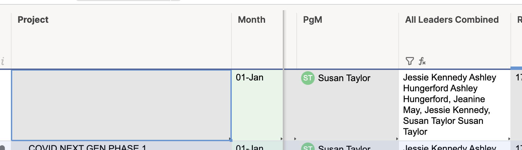Select the All Leaders Combined column header
Screen dimensions: 522x150
[x=455, y=41]
